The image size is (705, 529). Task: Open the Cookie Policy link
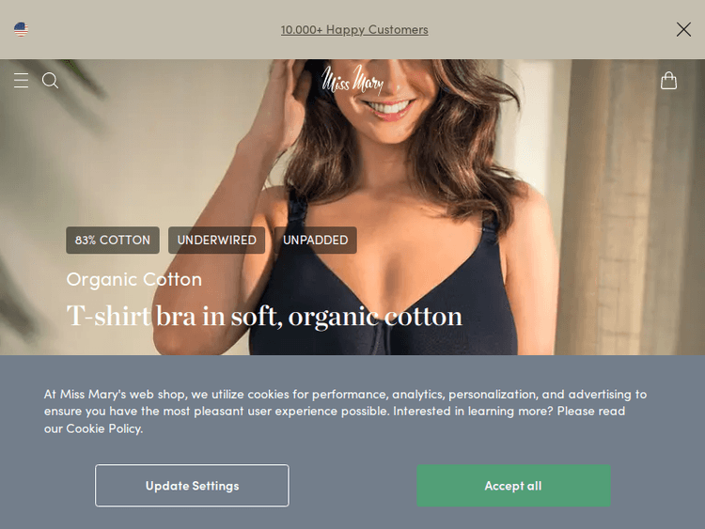pyautogui.click(x=103, y=428)
